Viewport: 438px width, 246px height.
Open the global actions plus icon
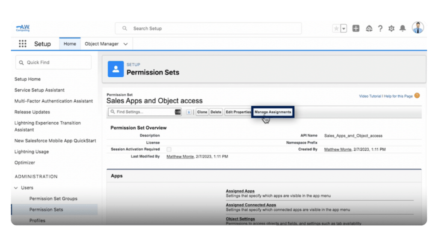click(x=355, y=28)
